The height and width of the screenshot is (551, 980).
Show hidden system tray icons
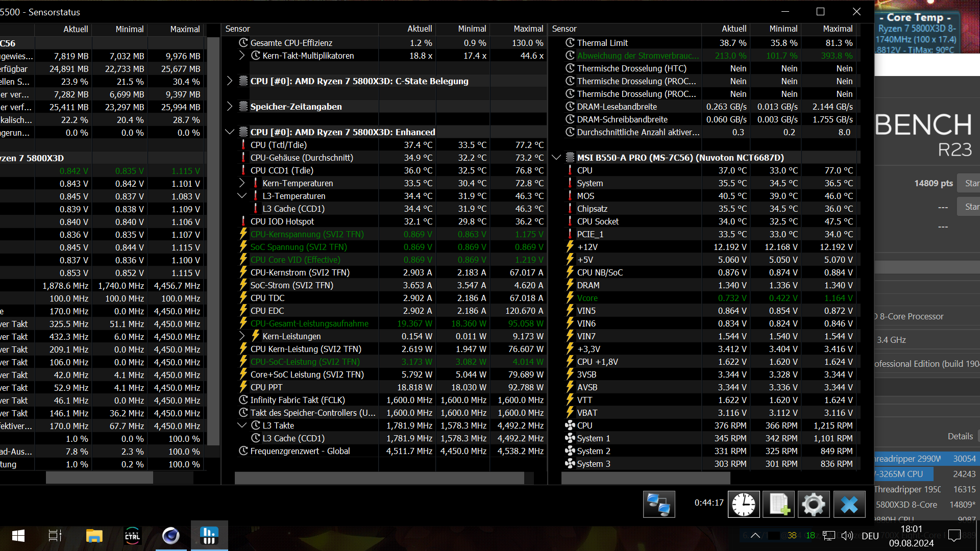click(x=755, y=536)
